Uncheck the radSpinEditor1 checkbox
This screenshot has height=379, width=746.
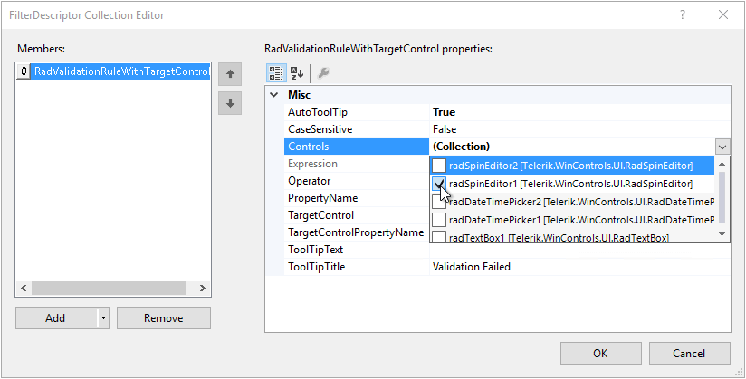pyautogui.click(x=439, y=184)
